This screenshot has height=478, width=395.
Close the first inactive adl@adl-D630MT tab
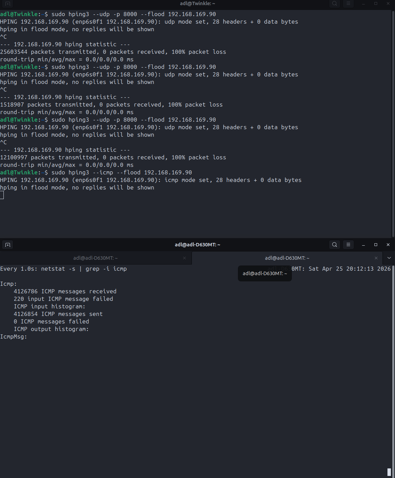184,258
